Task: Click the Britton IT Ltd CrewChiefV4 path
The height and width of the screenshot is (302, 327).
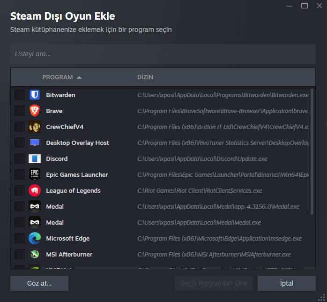Action: [223, 127]
